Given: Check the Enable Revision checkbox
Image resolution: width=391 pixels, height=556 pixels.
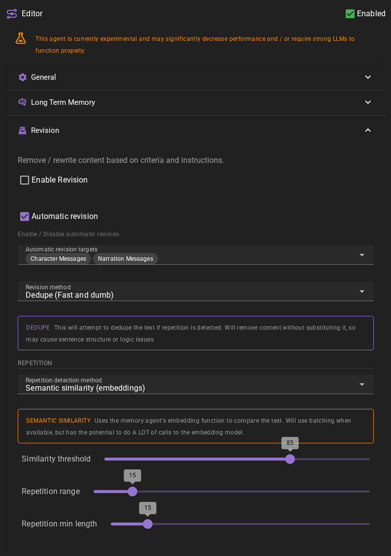Looking at the screenshot, I should [x=25, y=180].
